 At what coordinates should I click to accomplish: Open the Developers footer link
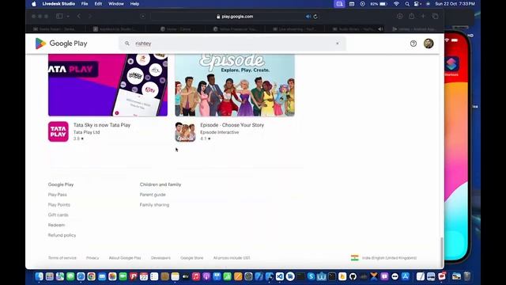(x=160, y=258)
